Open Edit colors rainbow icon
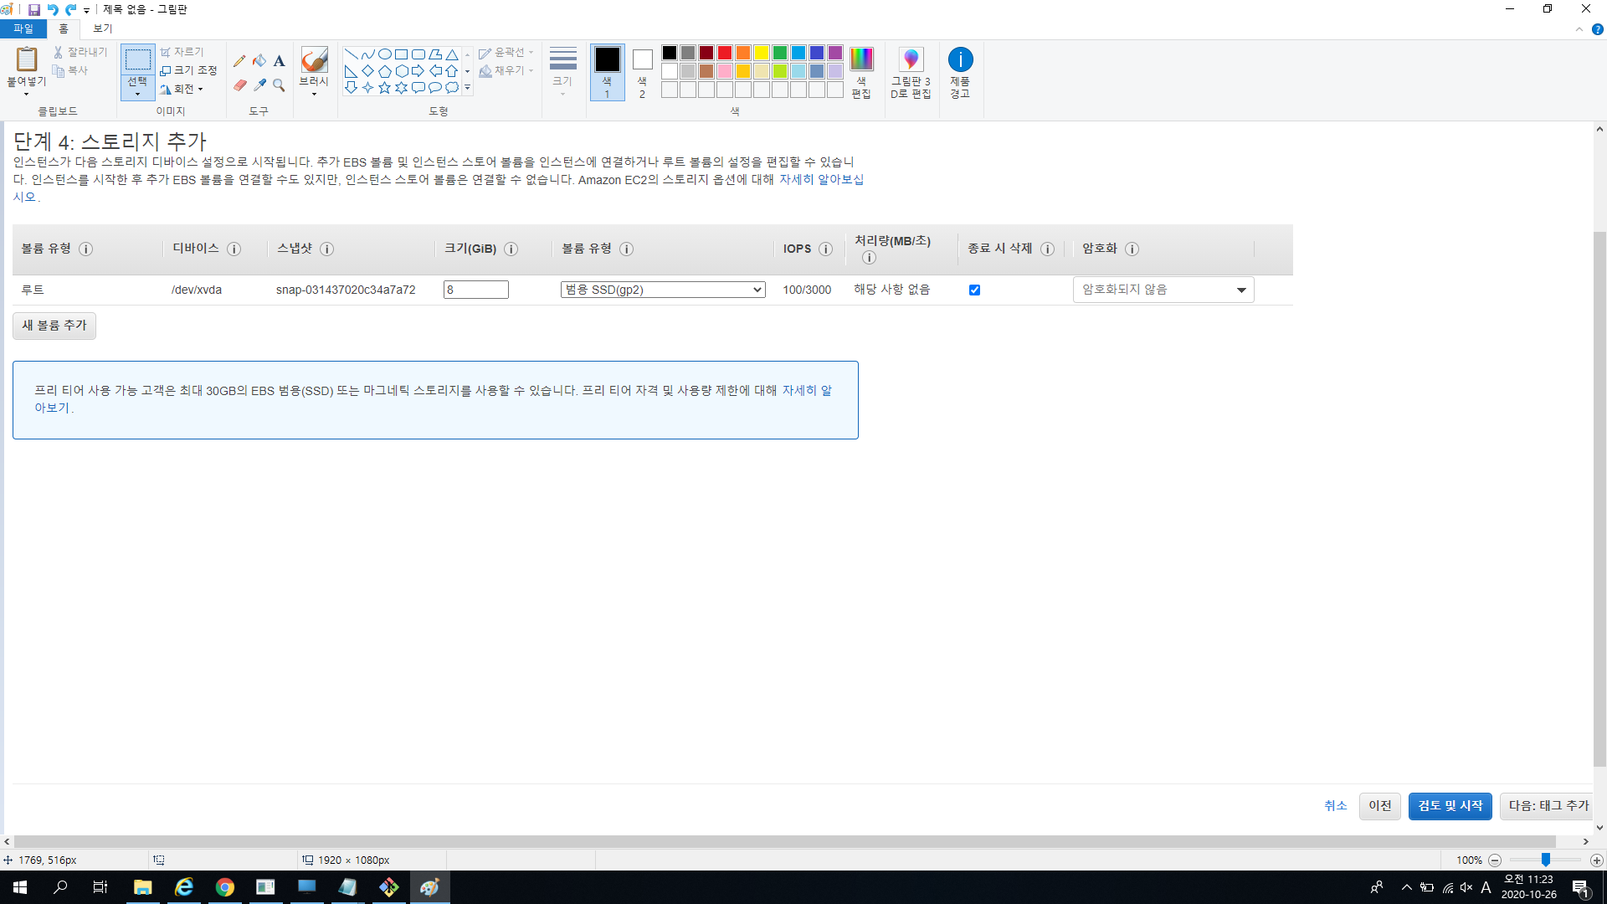1607x904 pixels. (x=861, y=59)
